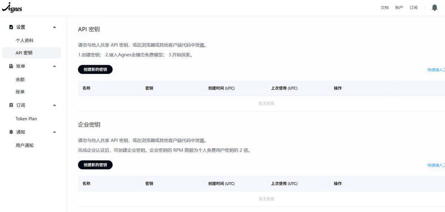Click the API 密钥 page heading
The height and width of the screenshot is (212, 445).
coord(89,29)
